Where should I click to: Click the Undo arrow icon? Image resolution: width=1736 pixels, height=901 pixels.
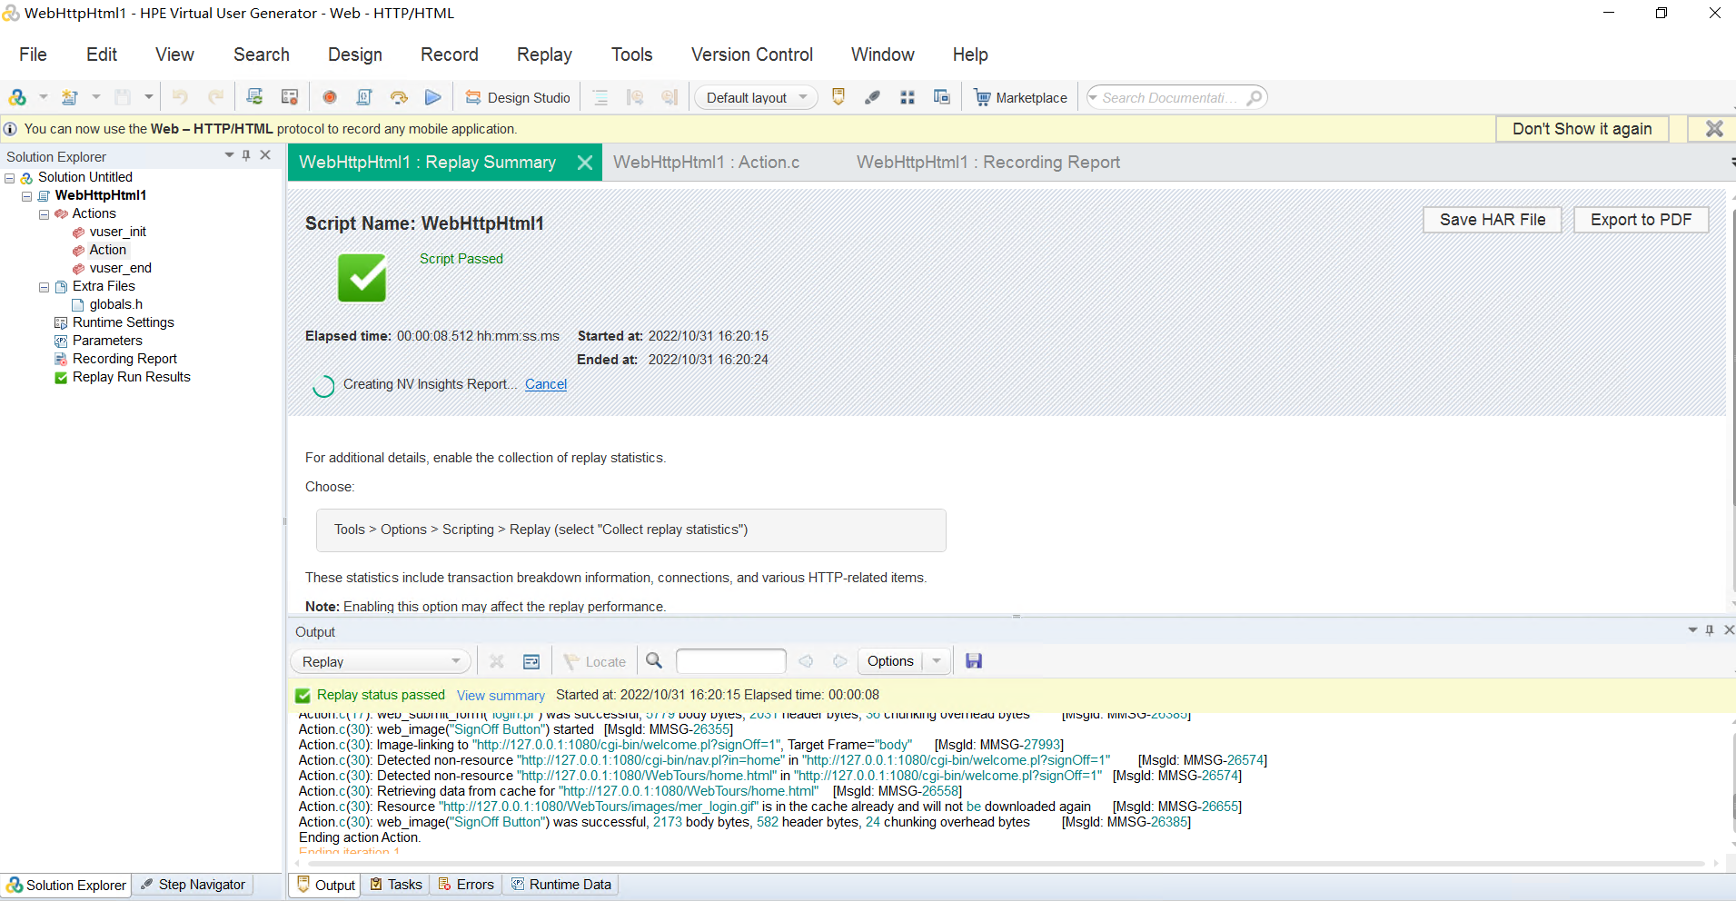[x=180, y=97]
